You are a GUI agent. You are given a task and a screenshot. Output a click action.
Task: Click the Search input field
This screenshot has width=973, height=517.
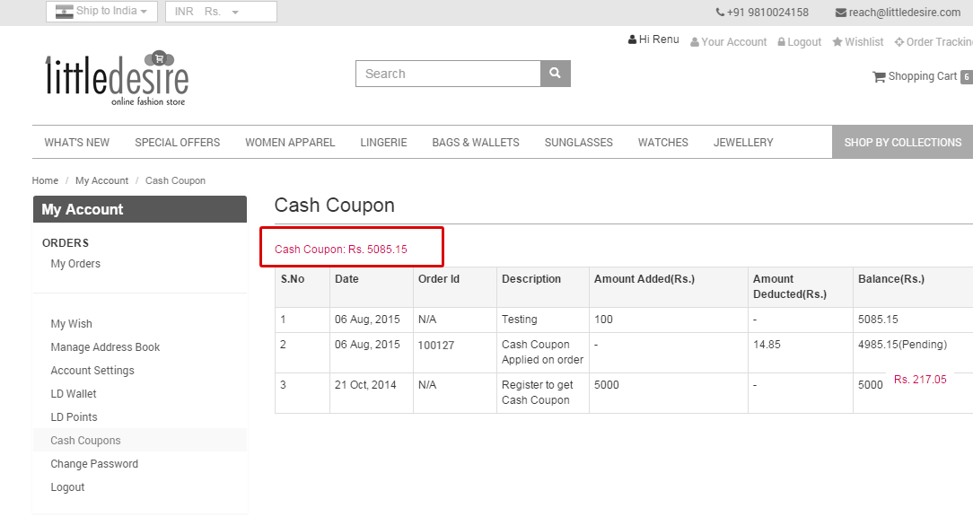(448, 74)
